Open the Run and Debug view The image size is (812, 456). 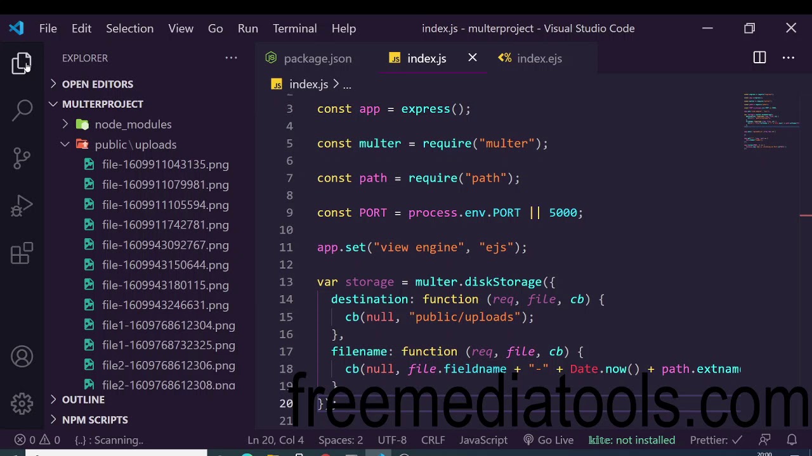[22, 206]
